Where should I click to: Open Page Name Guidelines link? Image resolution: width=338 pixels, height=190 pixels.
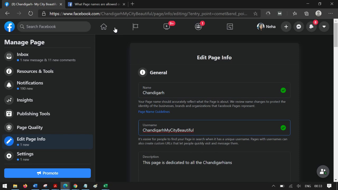154,112
